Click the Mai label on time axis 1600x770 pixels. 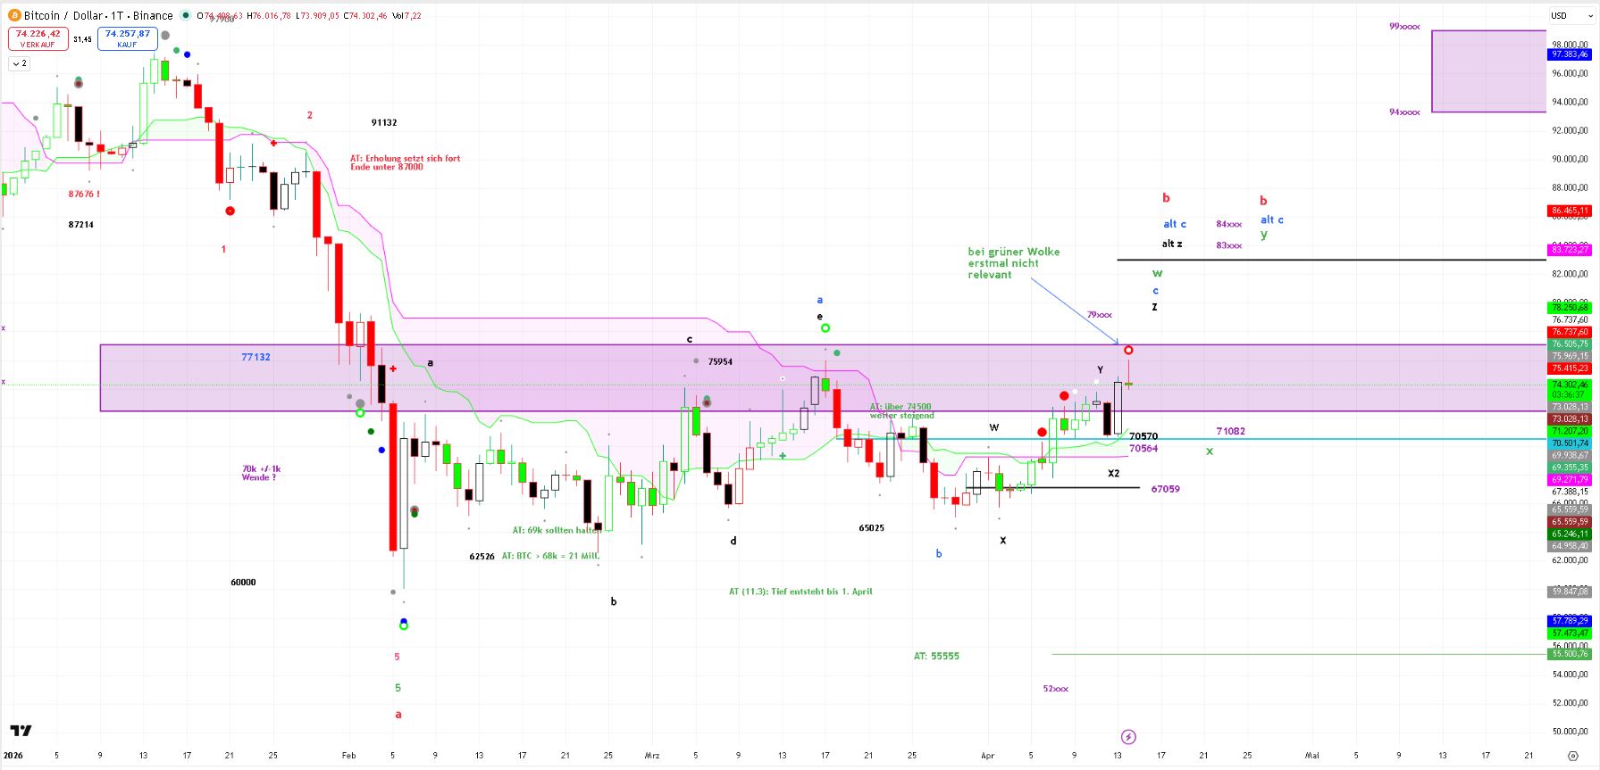[1311, 756]
